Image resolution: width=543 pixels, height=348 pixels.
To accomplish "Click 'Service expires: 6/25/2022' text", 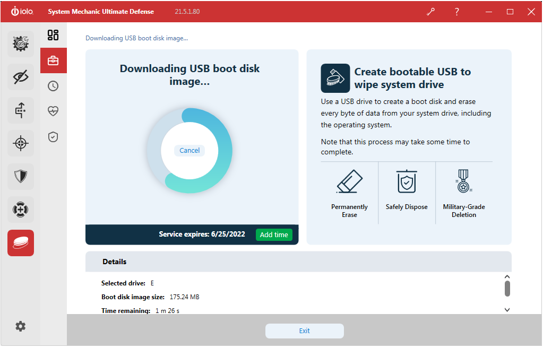I will pyautogui.click(x=202, y=234).
